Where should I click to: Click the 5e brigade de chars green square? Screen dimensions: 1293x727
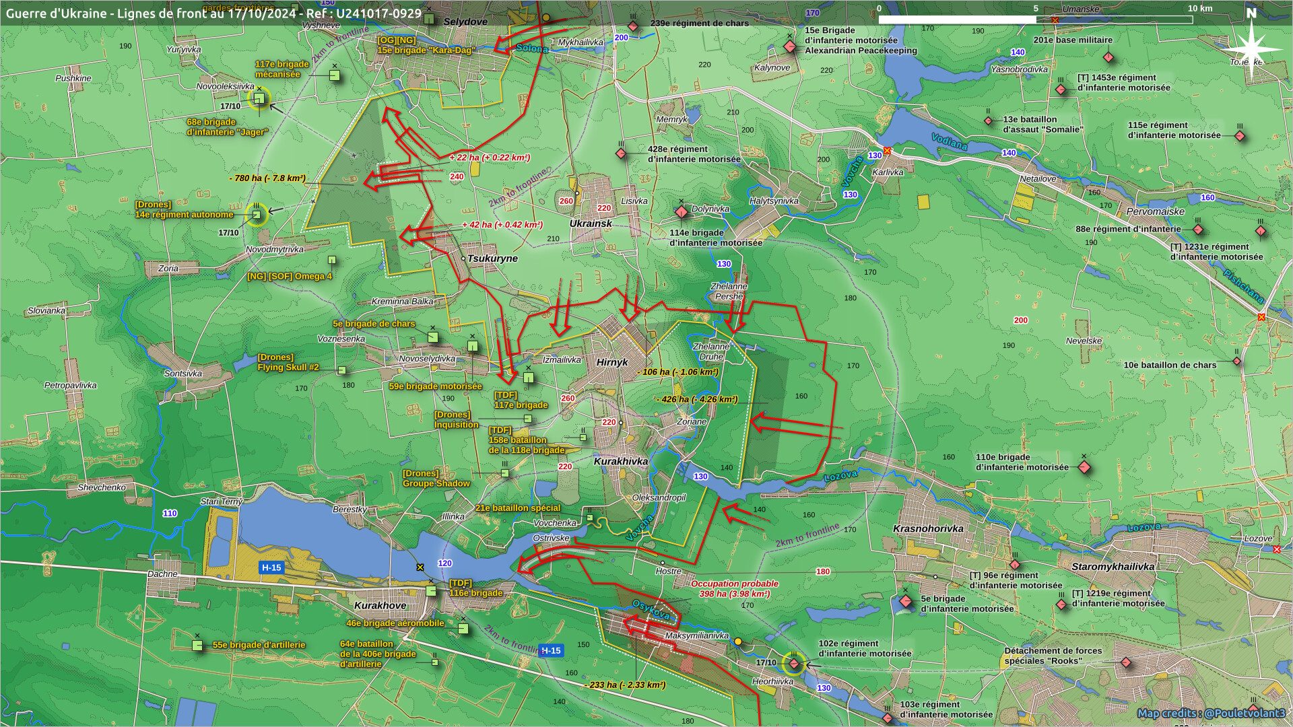[433, 337]
